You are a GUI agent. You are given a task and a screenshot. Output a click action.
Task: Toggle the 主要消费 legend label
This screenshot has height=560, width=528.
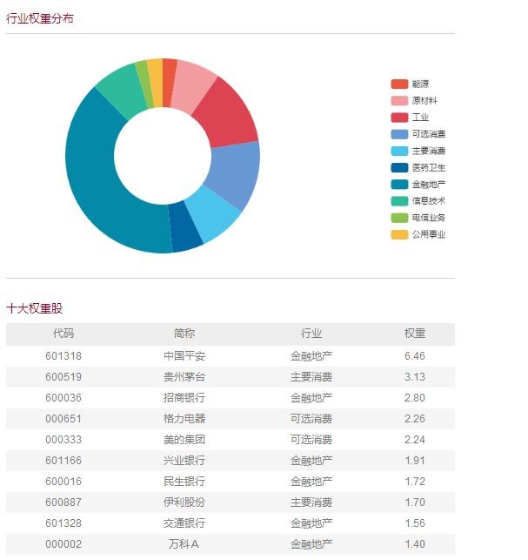click(429, 151)
